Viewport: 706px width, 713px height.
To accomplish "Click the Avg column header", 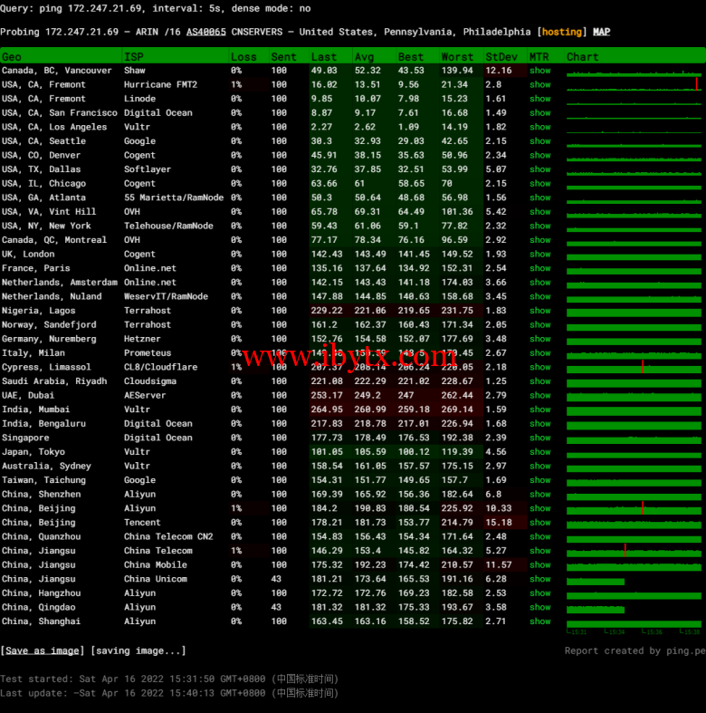I will [x=364, y=56].
